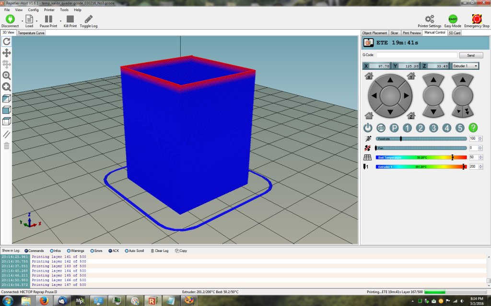
Task: Click the Kill Print toolbar icon
Action: click(x=70, y=20)
